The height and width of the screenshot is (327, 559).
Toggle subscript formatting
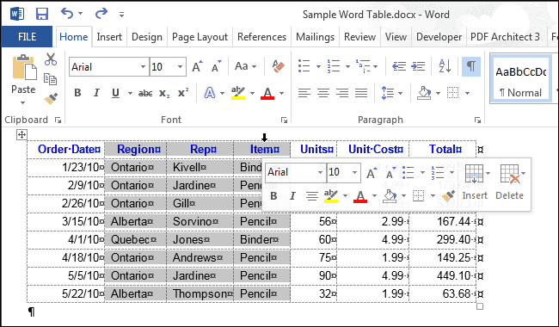(x=164, y=94)
